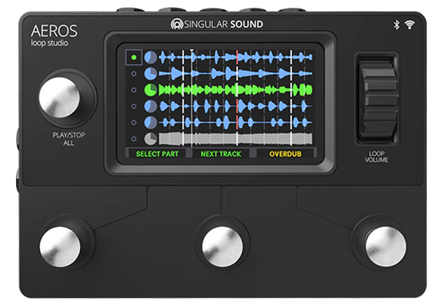Select the track four radio circle
The width and height of the screenshot is (443, 307).
point(134,106)
